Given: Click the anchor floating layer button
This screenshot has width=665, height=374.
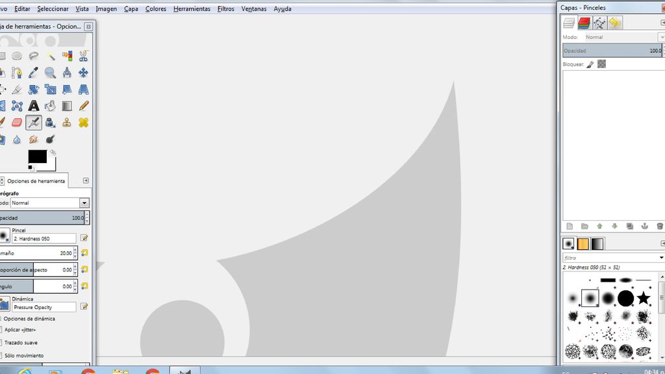Looking at the screenshot, I should [645, 227].
